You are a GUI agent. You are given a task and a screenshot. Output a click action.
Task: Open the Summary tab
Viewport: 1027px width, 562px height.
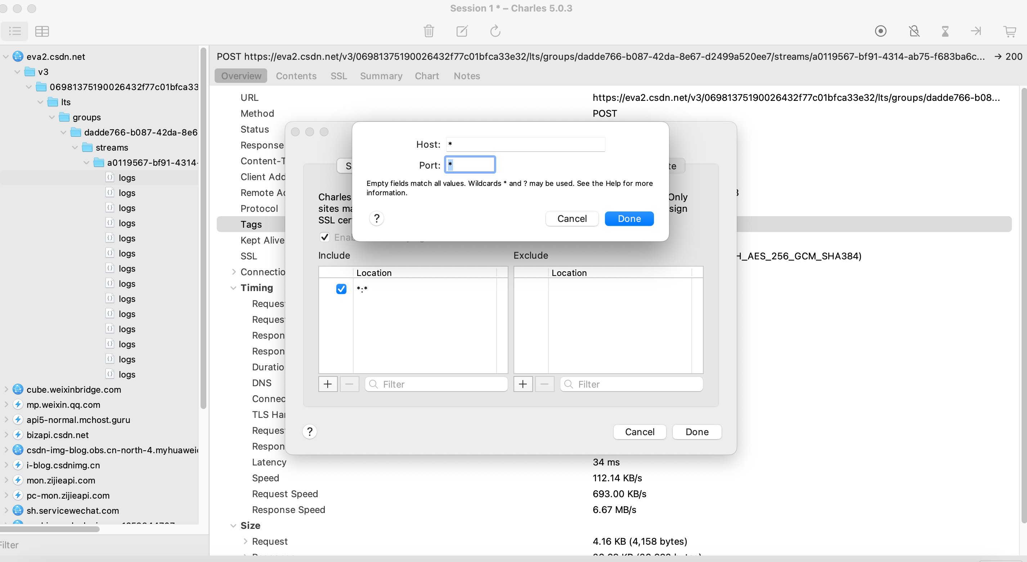[x=381, y=76]
